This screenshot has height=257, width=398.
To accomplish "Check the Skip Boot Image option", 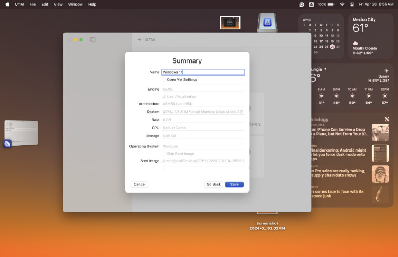I will click(x=164, y=154).
